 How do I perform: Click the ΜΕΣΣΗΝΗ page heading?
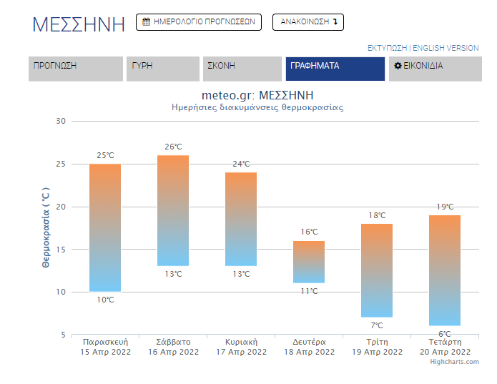click(79, 24)
